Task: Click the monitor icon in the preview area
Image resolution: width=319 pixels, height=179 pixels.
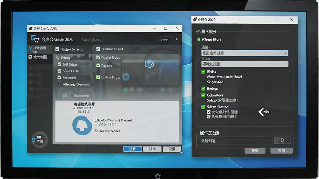Action: point(149,64)
